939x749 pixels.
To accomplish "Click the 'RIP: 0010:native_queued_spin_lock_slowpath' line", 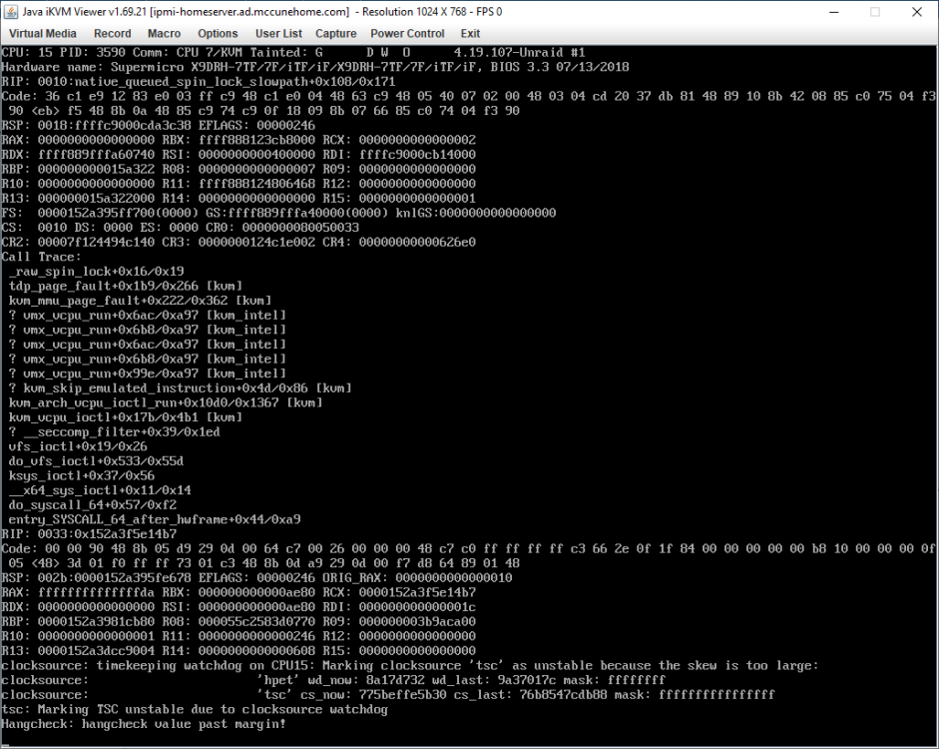I will tap(199, 82).
